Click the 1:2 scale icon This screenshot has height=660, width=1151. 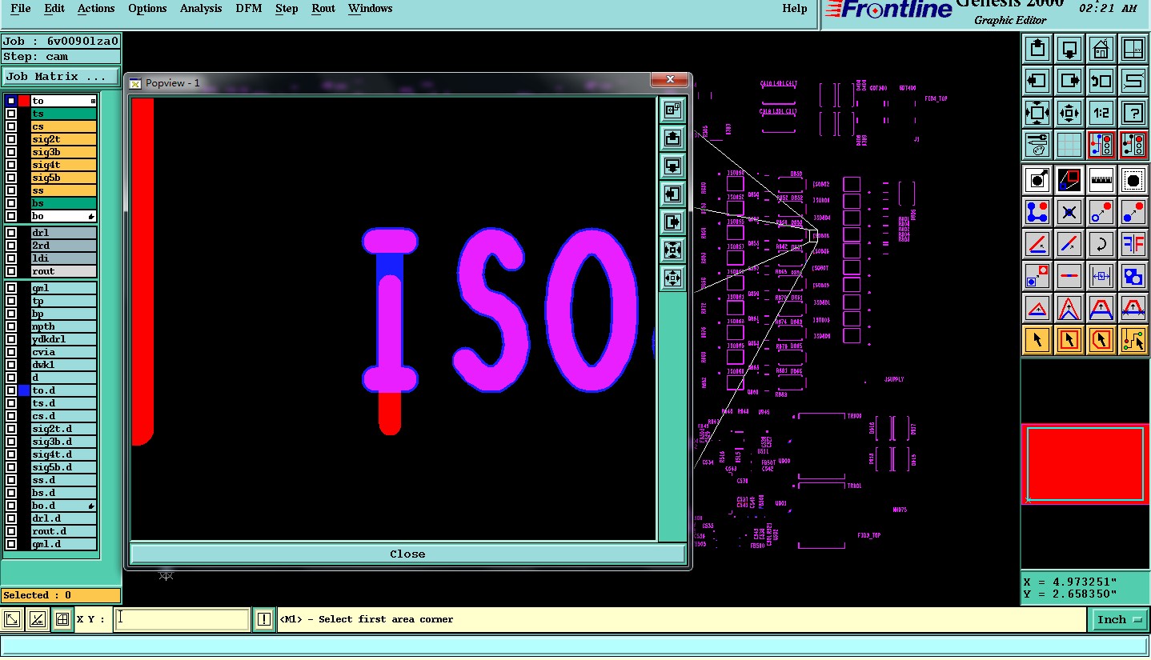point(1101,113)
